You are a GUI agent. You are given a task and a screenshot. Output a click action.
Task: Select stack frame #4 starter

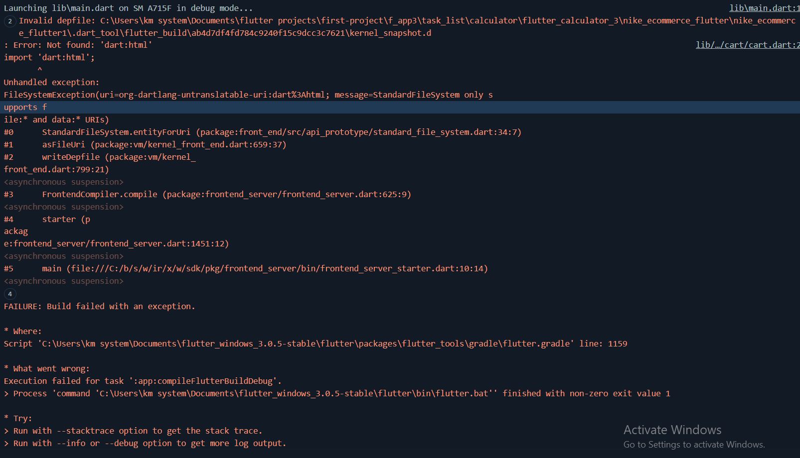coord(47,219)
